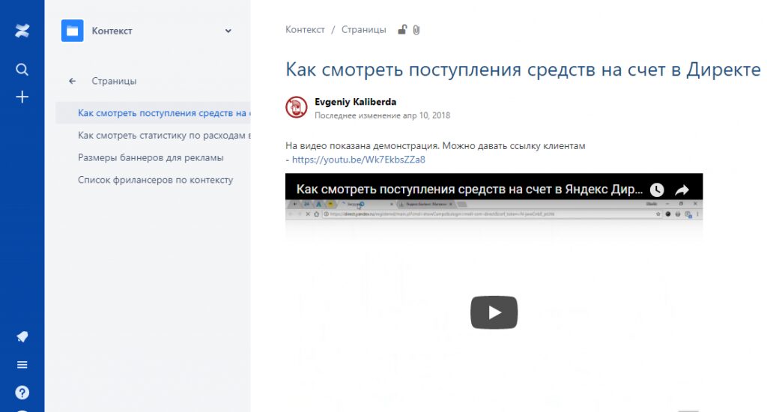Open the notifications rocket icon
This screenshot has width=767, height=412.
pos(22,337)
